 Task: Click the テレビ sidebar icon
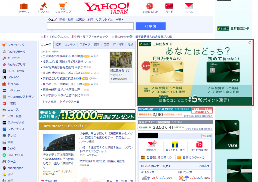(x=4, y=136)
